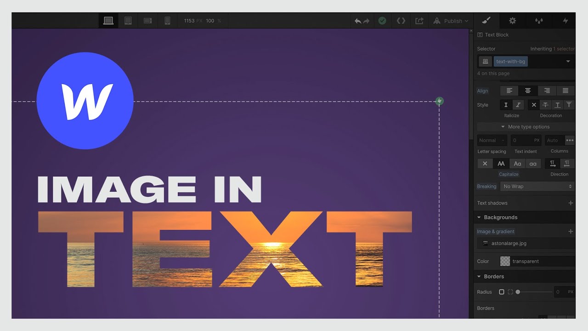Click the 100% zoom value
Screen dimensions: 588x331
click(x=210, y=21)
